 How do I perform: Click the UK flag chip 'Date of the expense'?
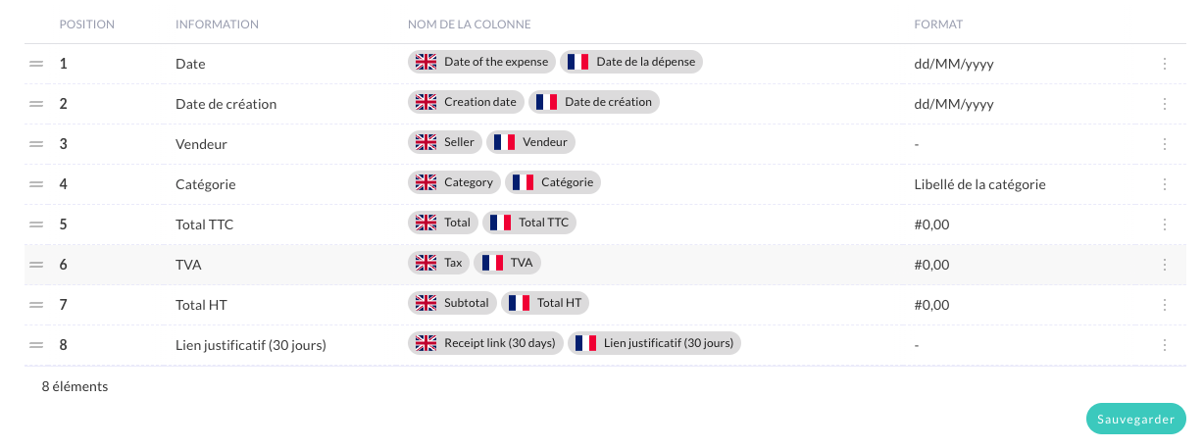tap(481, 62)
